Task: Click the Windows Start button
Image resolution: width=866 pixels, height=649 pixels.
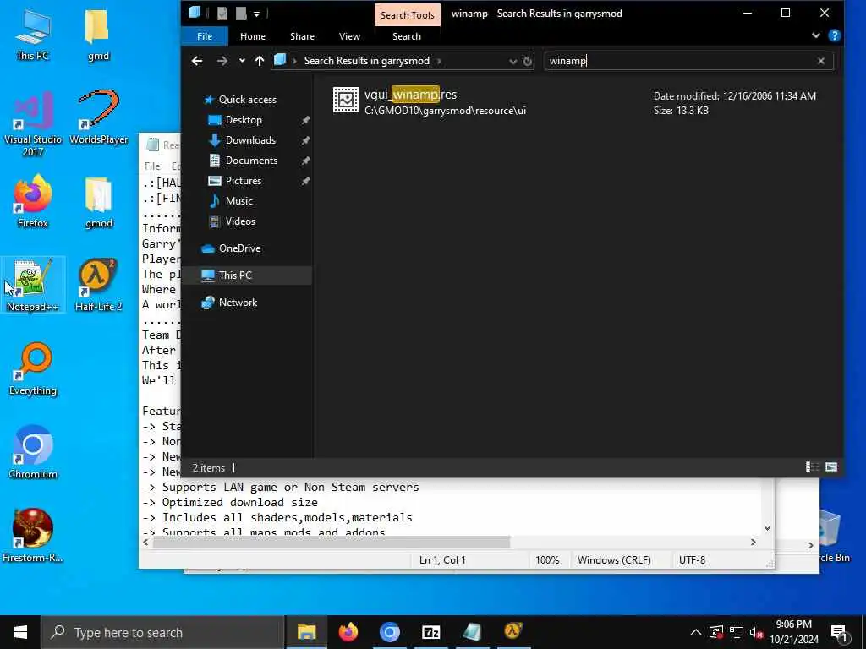Action: (x=20, y=632)
